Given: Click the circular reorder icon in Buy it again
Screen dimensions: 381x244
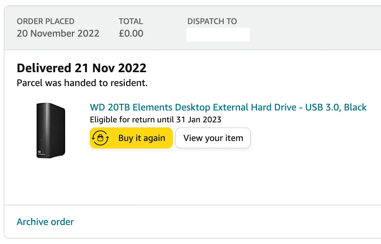Looking at the screenshot, I should [x=100, y=138].
